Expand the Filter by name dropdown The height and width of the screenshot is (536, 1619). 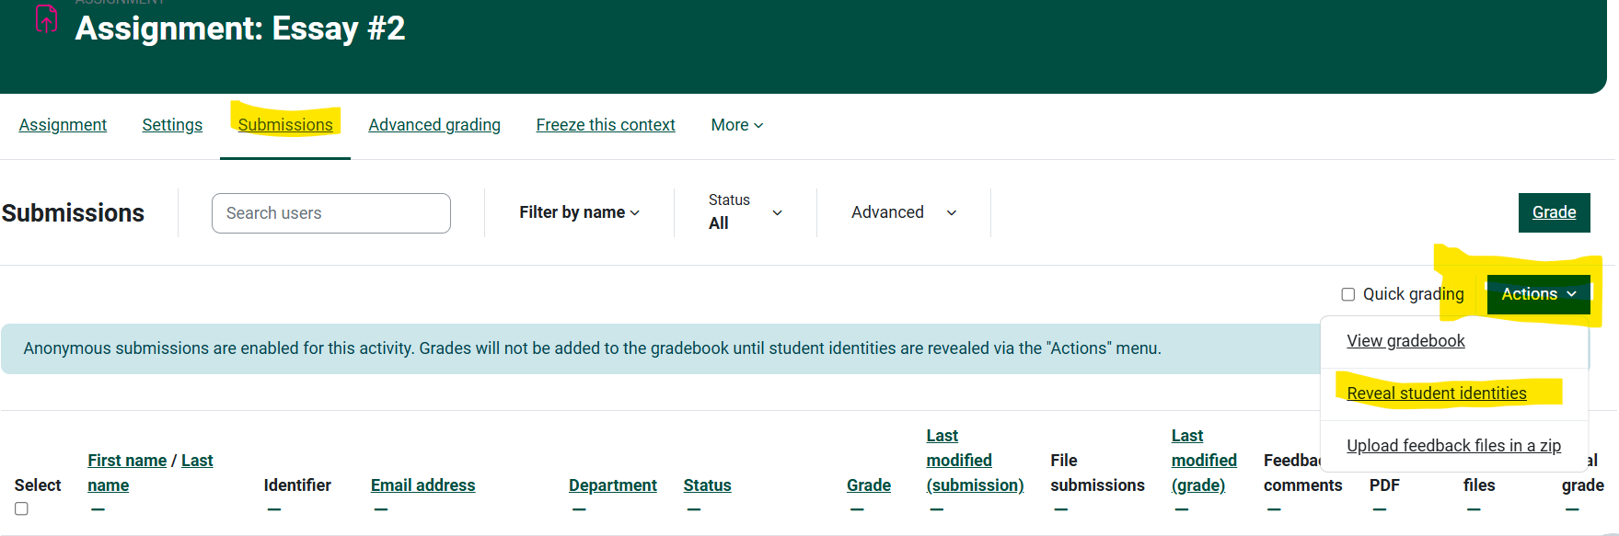click(x=579, y=212)
